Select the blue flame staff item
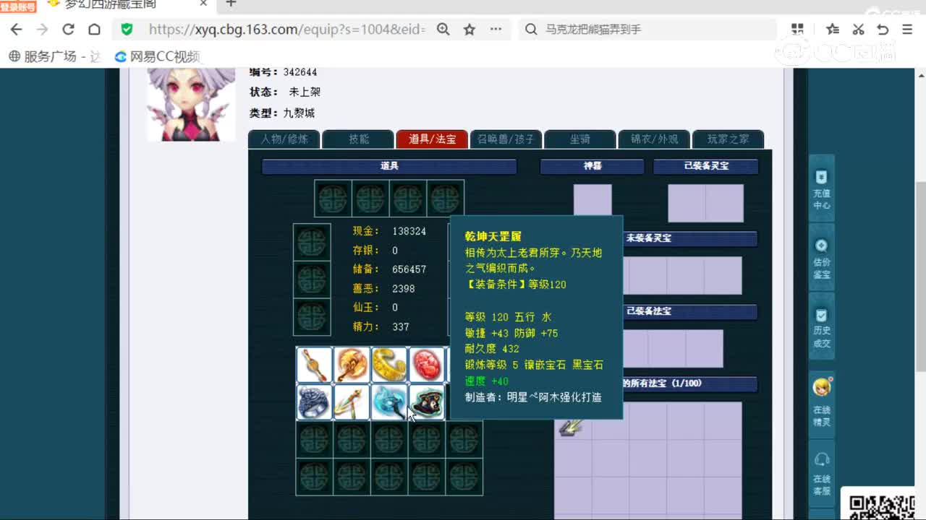This screenshot has width=926, height=520. pos(389,402)
